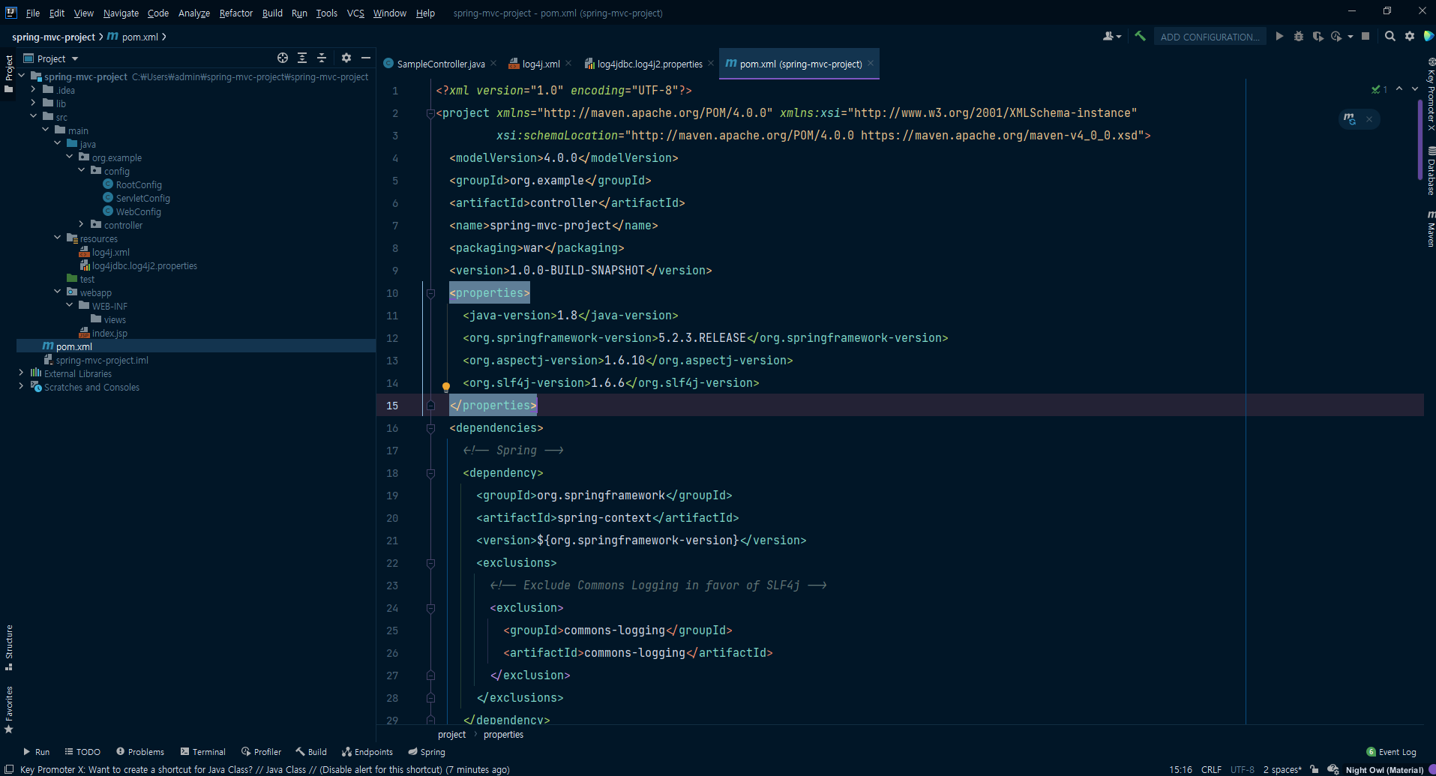Fold the dependencies block on line 16
Image resolution: width=1436 pixels, height=776 pixels.
(430, 428)
